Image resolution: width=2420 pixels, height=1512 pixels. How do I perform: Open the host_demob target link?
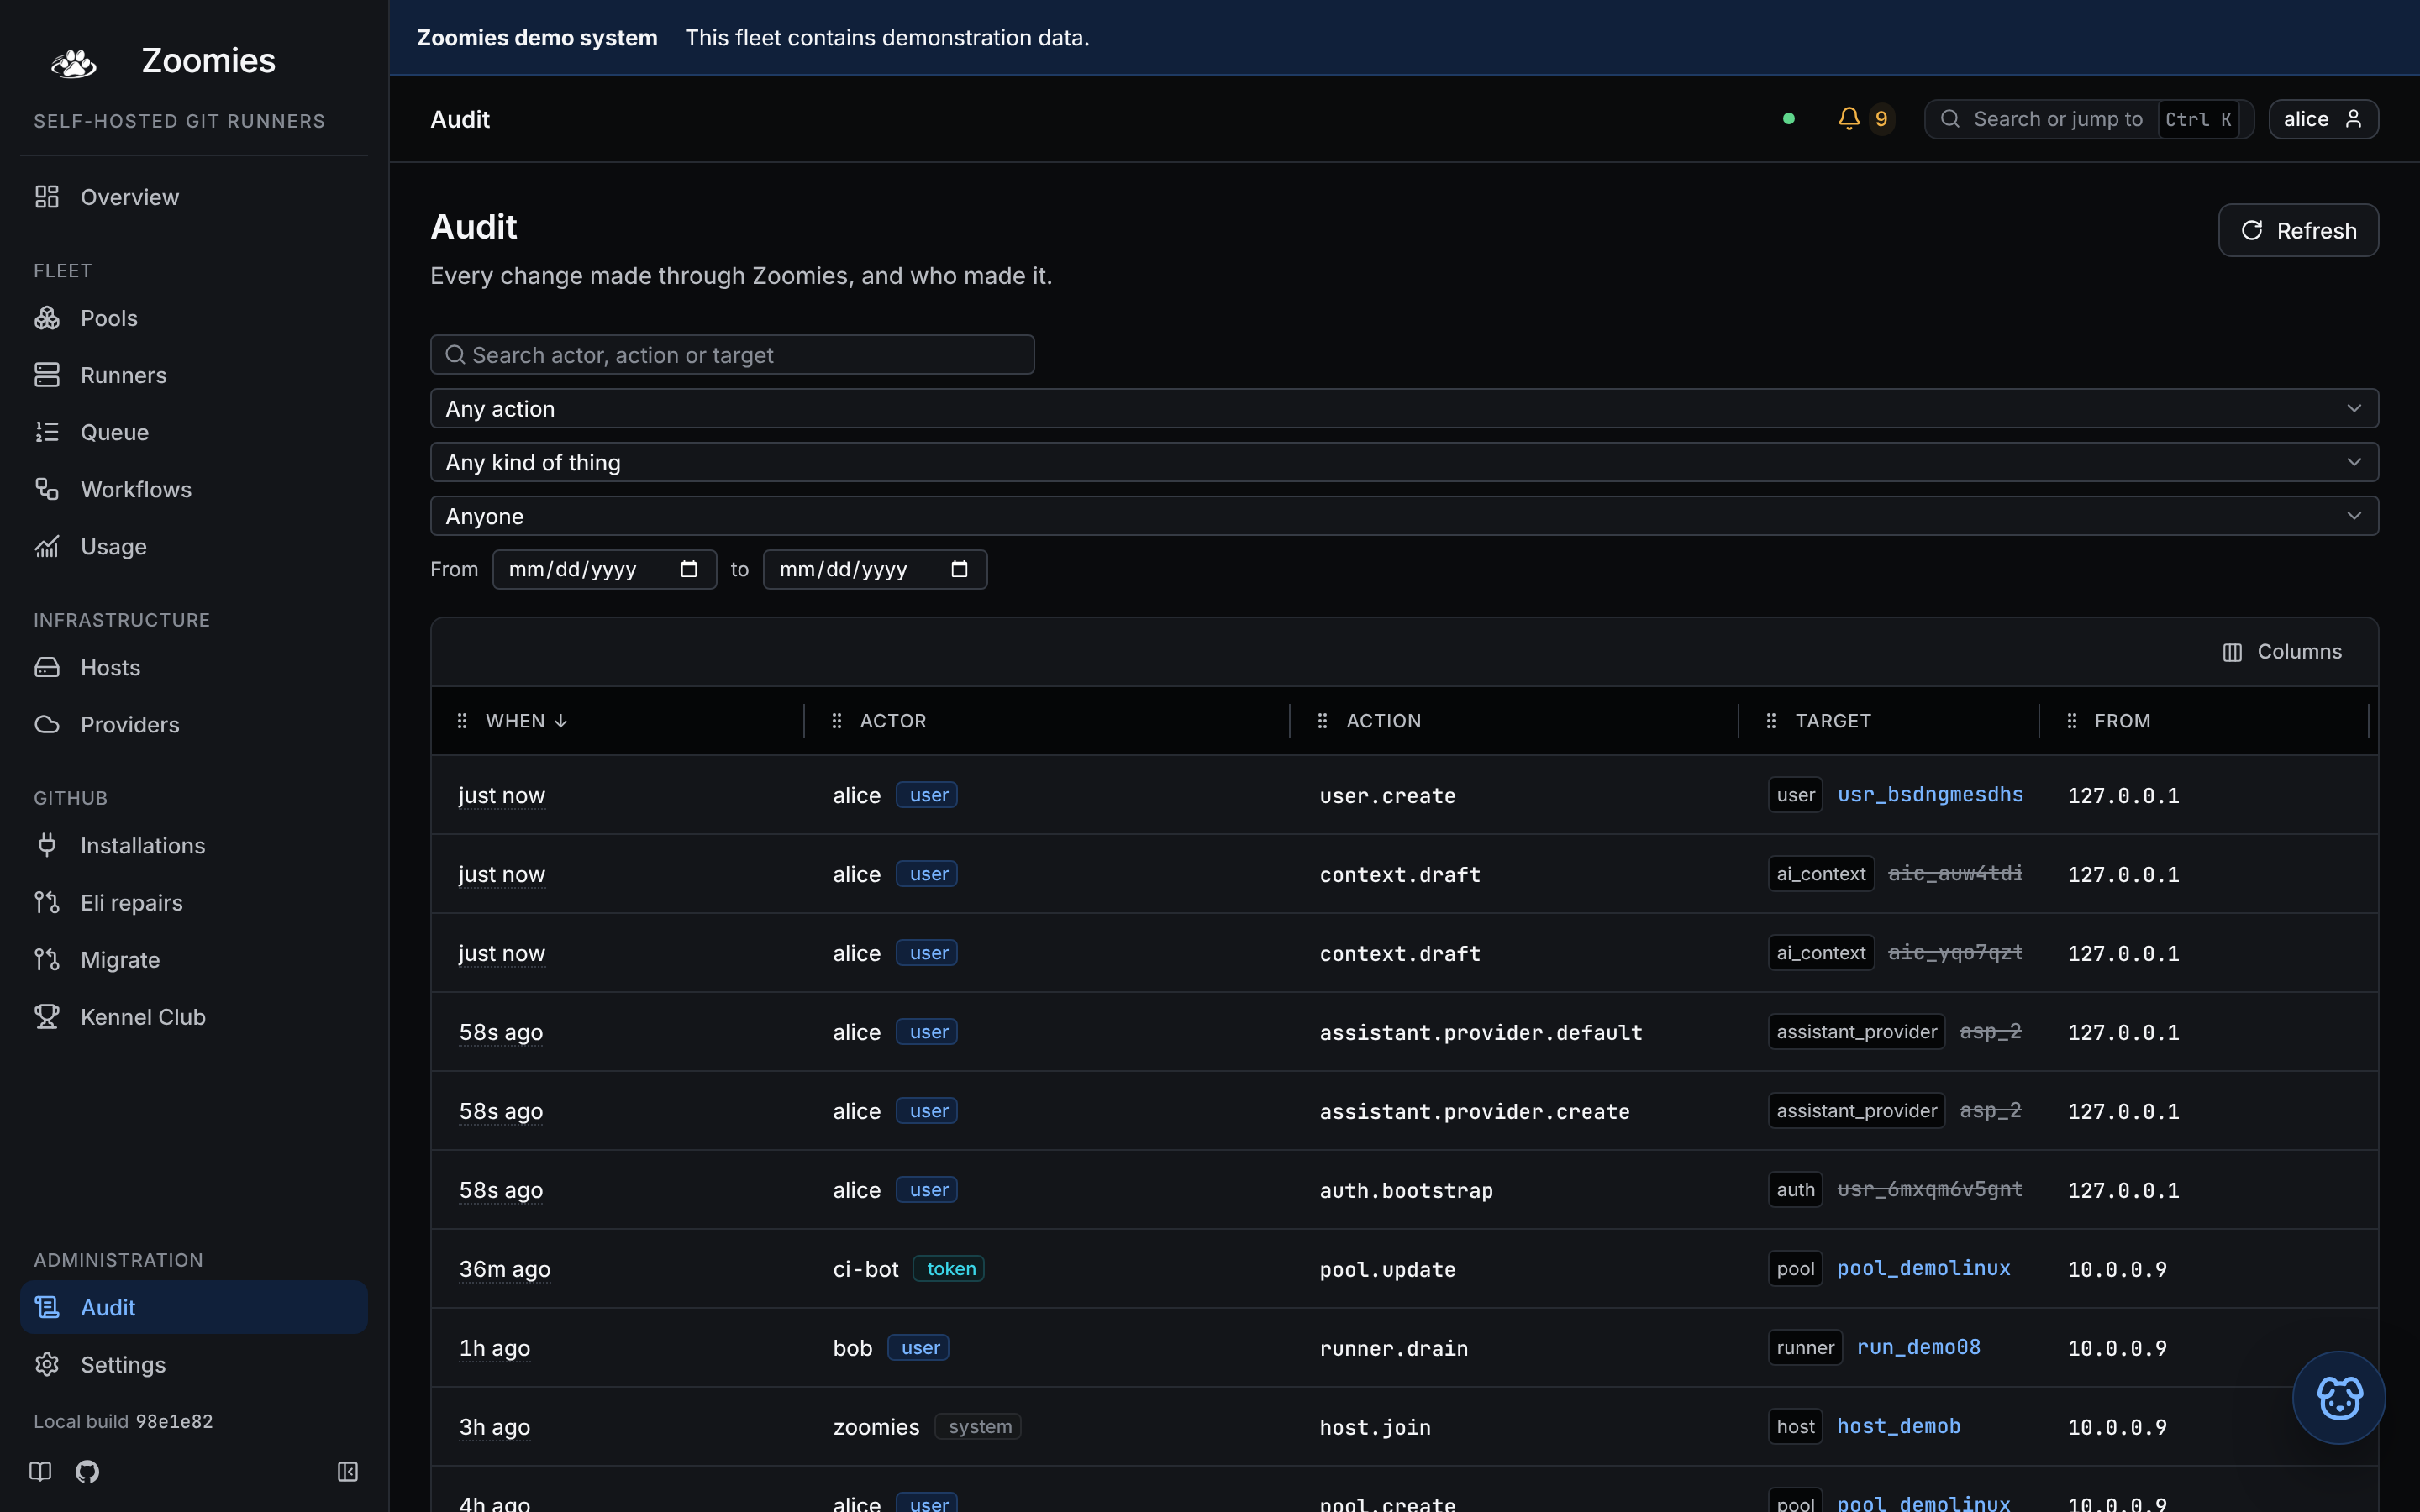point(1898,1426)
